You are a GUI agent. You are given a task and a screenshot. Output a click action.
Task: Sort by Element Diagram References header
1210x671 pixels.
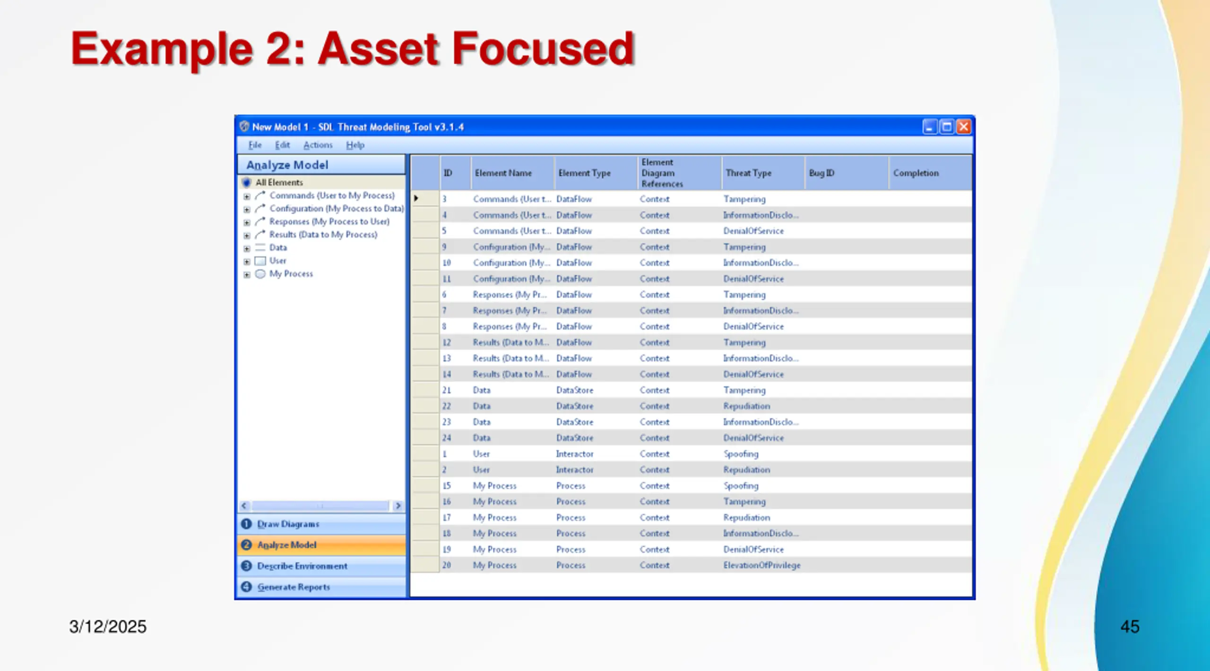pyautogui.click(x=679, y=173)
